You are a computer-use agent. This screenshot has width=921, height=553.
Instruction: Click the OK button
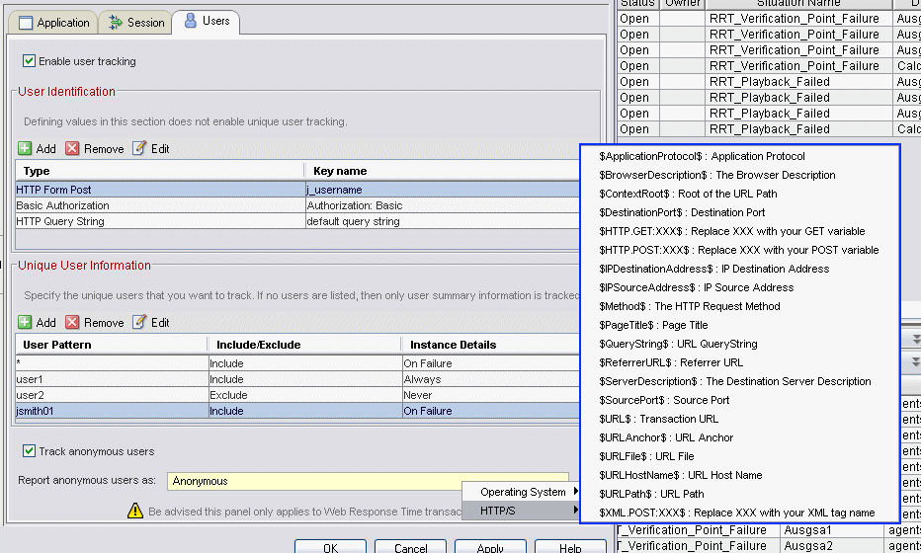331,547
